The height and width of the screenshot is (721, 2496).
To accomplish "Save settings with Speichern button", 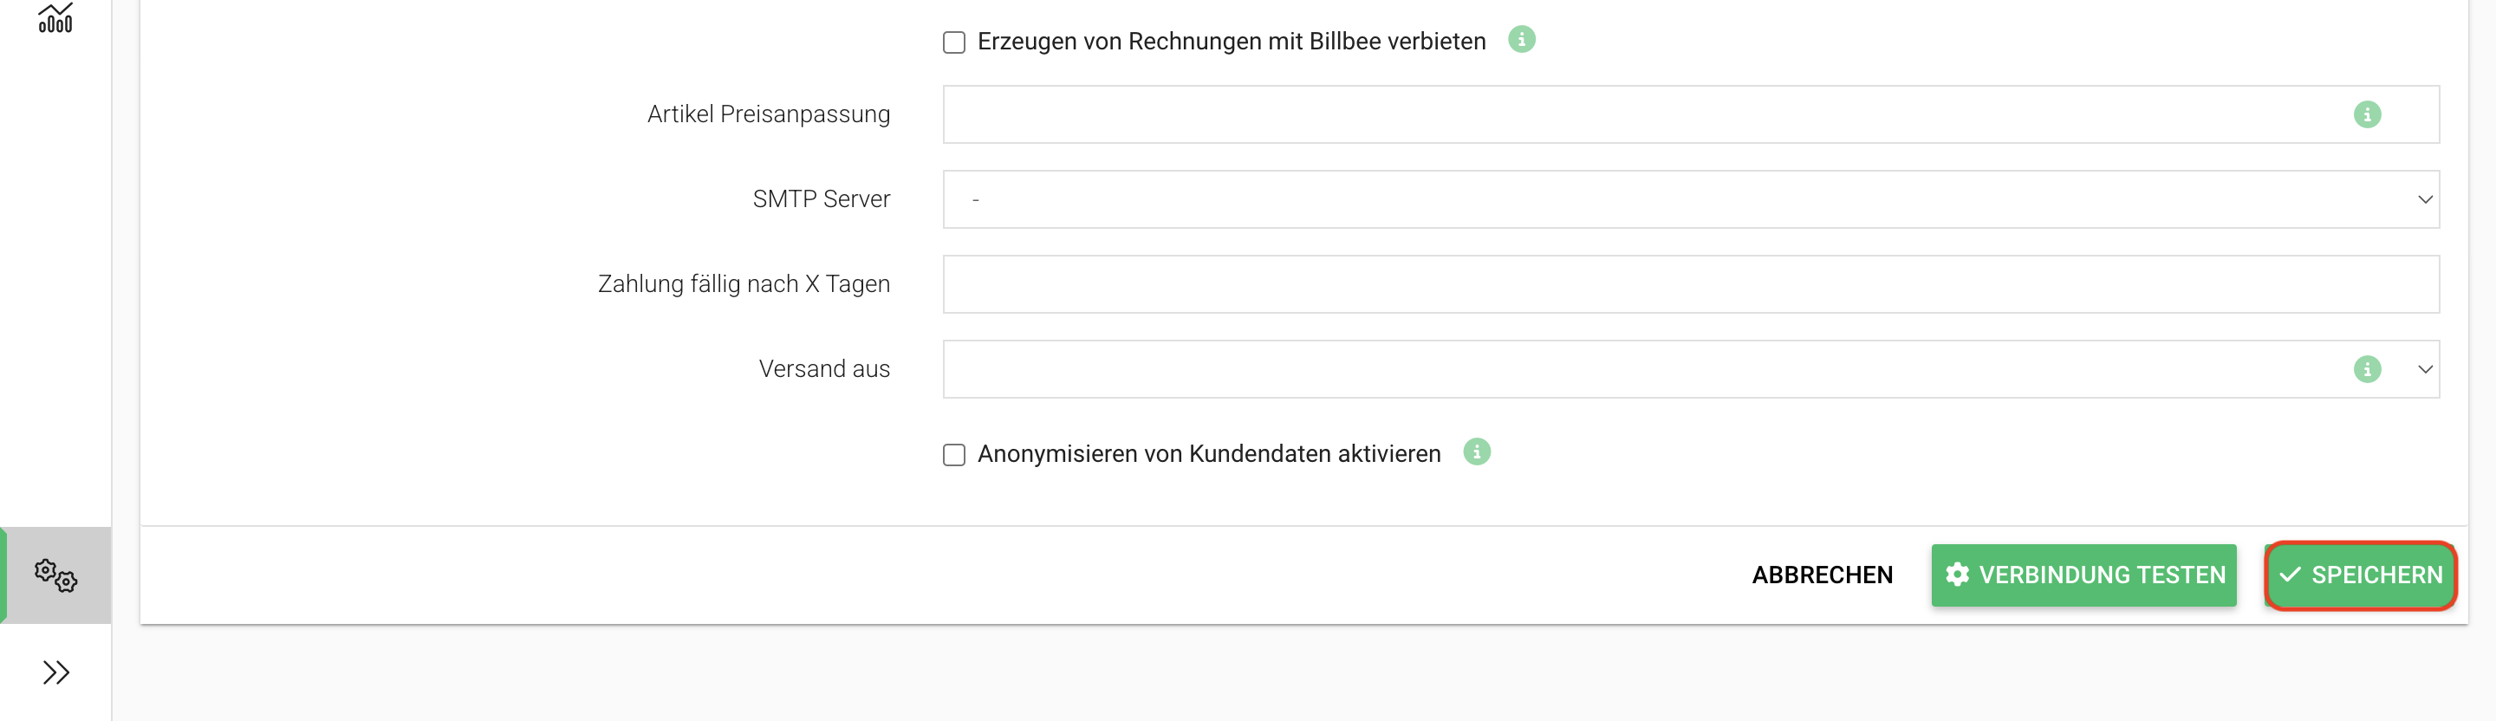I will 2359,575.
